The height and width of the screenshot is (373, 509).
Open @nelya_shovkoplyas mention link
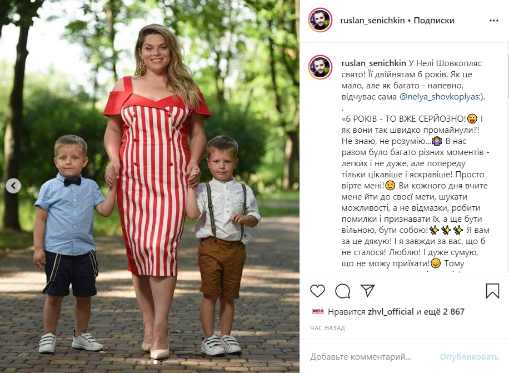439,97
